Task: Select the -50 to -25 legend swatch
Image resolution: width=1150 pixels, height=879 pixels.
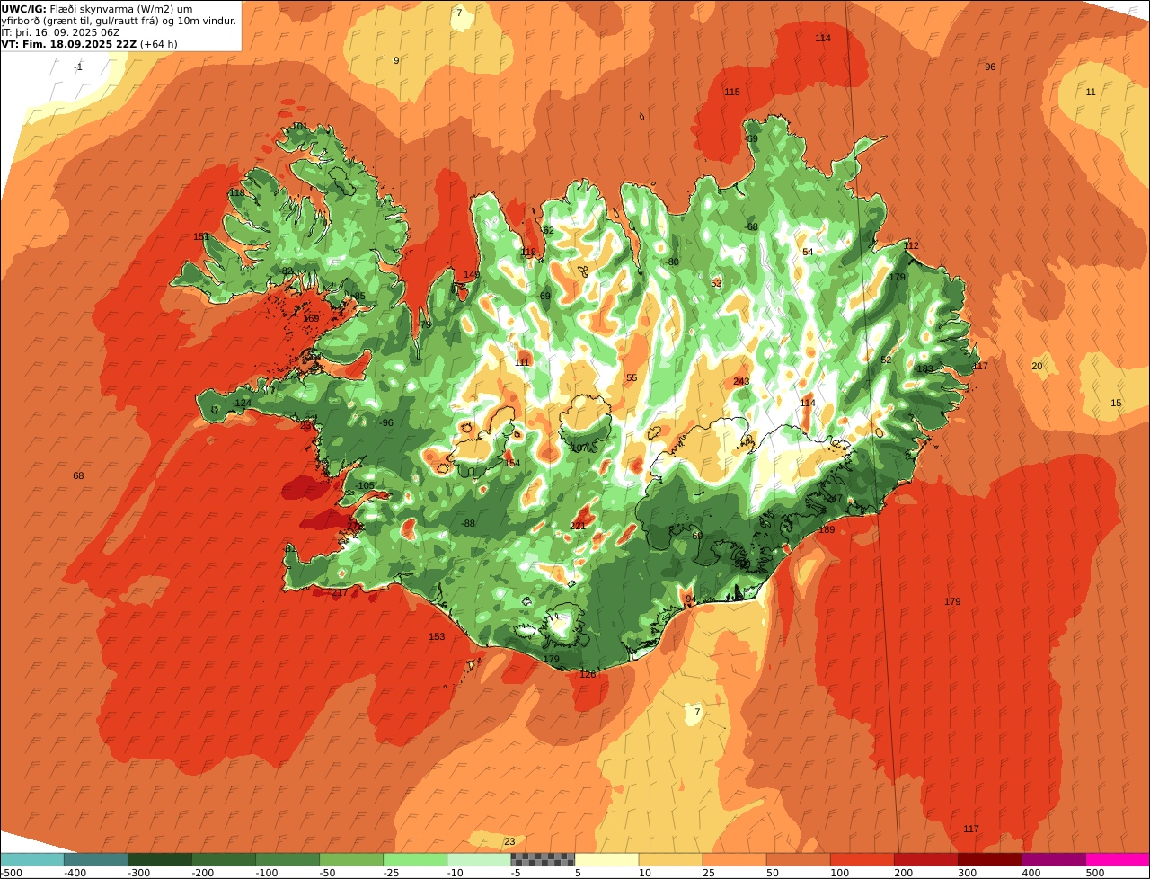Action: pos(350,859)
